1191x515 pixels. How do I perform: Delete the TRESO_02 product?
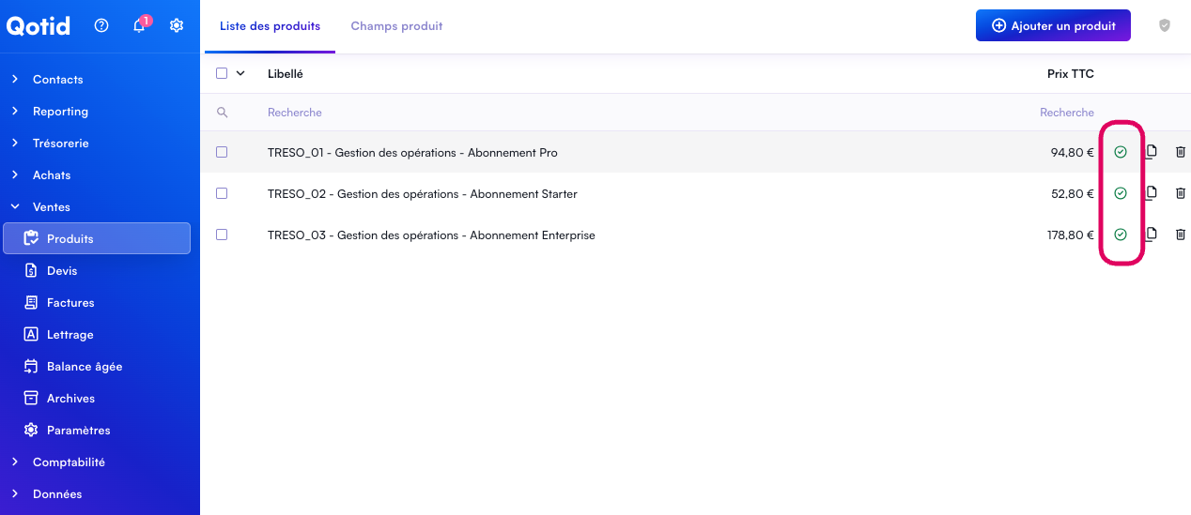1181,193
